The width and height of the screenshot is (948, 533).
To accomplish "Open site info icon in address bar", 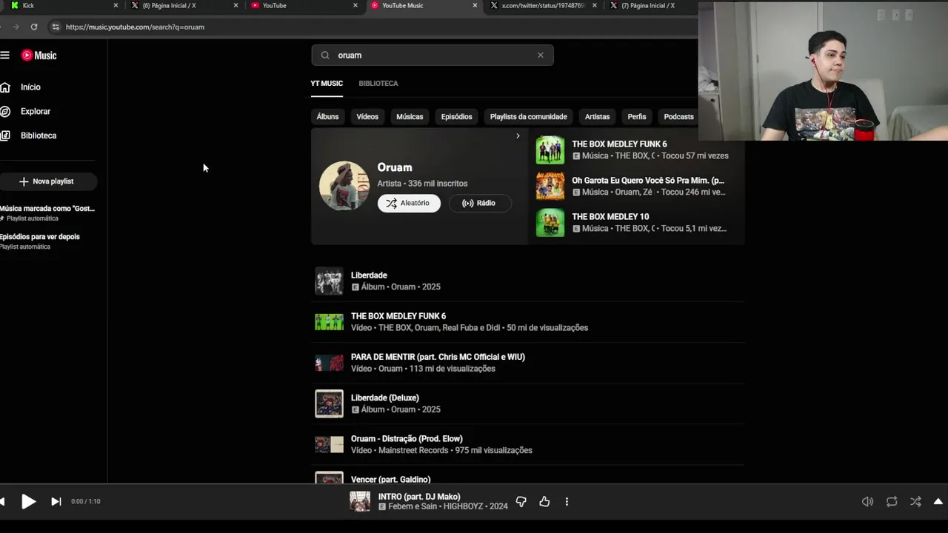I will click(x=55, y=27).
